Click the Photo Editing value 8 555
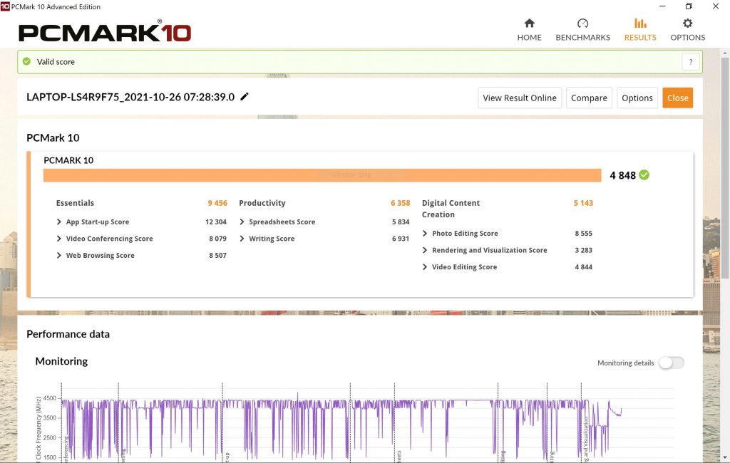This screenshot has width=730, height=463. (x=583, y=234)
